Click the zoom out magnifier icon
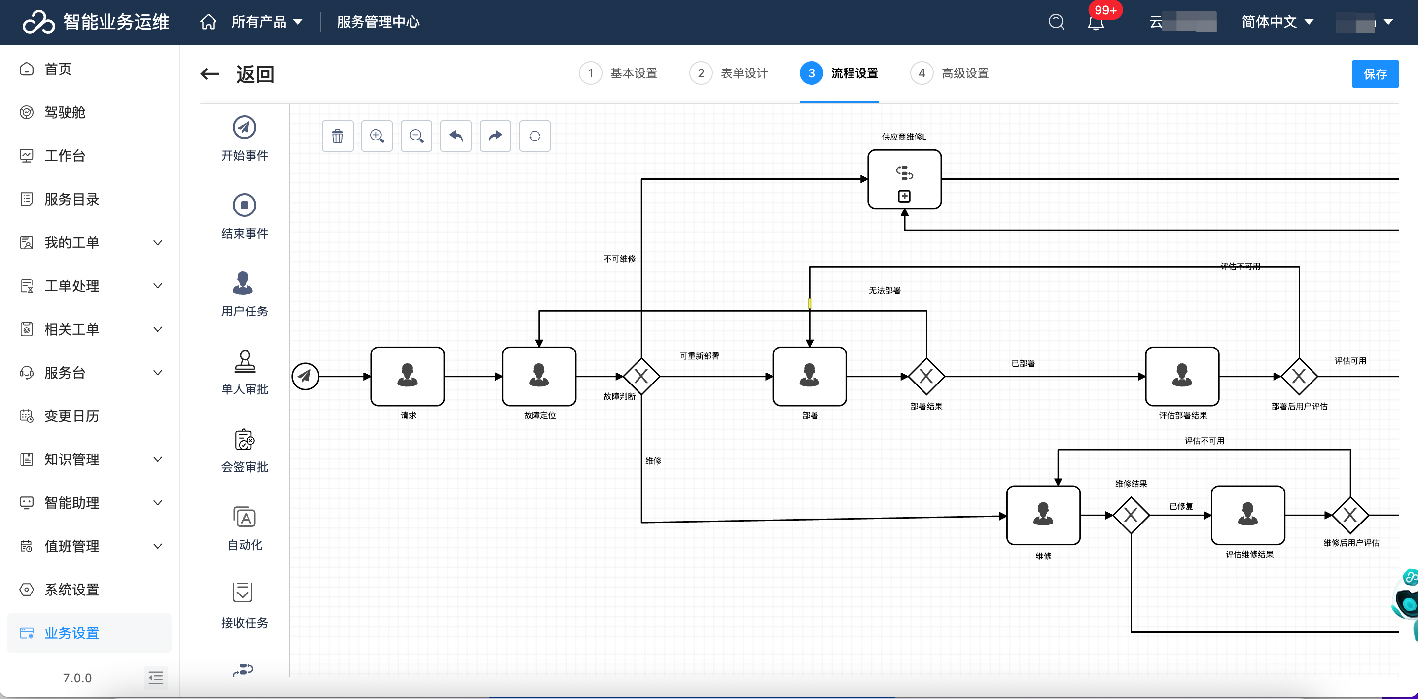Image resolution: width=1418 pixels, height=699 pixels. [417, 136]
